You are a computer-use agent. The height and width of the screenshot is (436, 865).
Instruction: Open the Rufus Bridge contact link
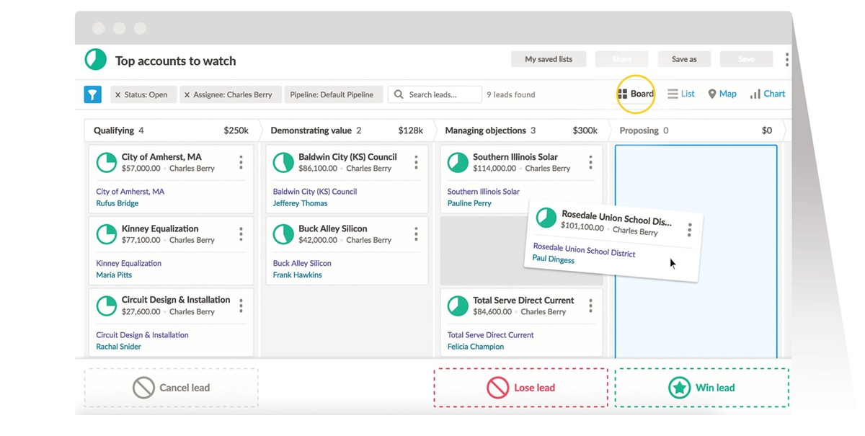coord(117,203)
